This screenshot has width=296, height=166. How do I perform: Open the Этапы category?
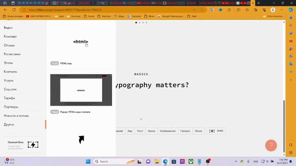pyautogui.click(x=8, y=63)
